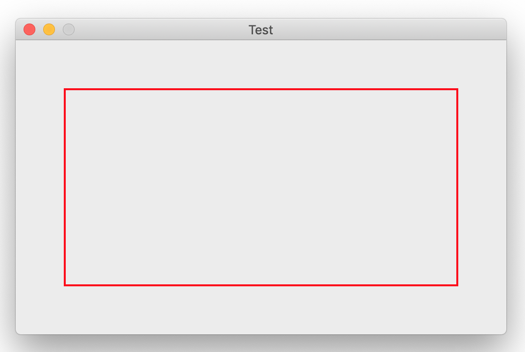Select the red rectangle's bottom-right corner

point(457,285)
